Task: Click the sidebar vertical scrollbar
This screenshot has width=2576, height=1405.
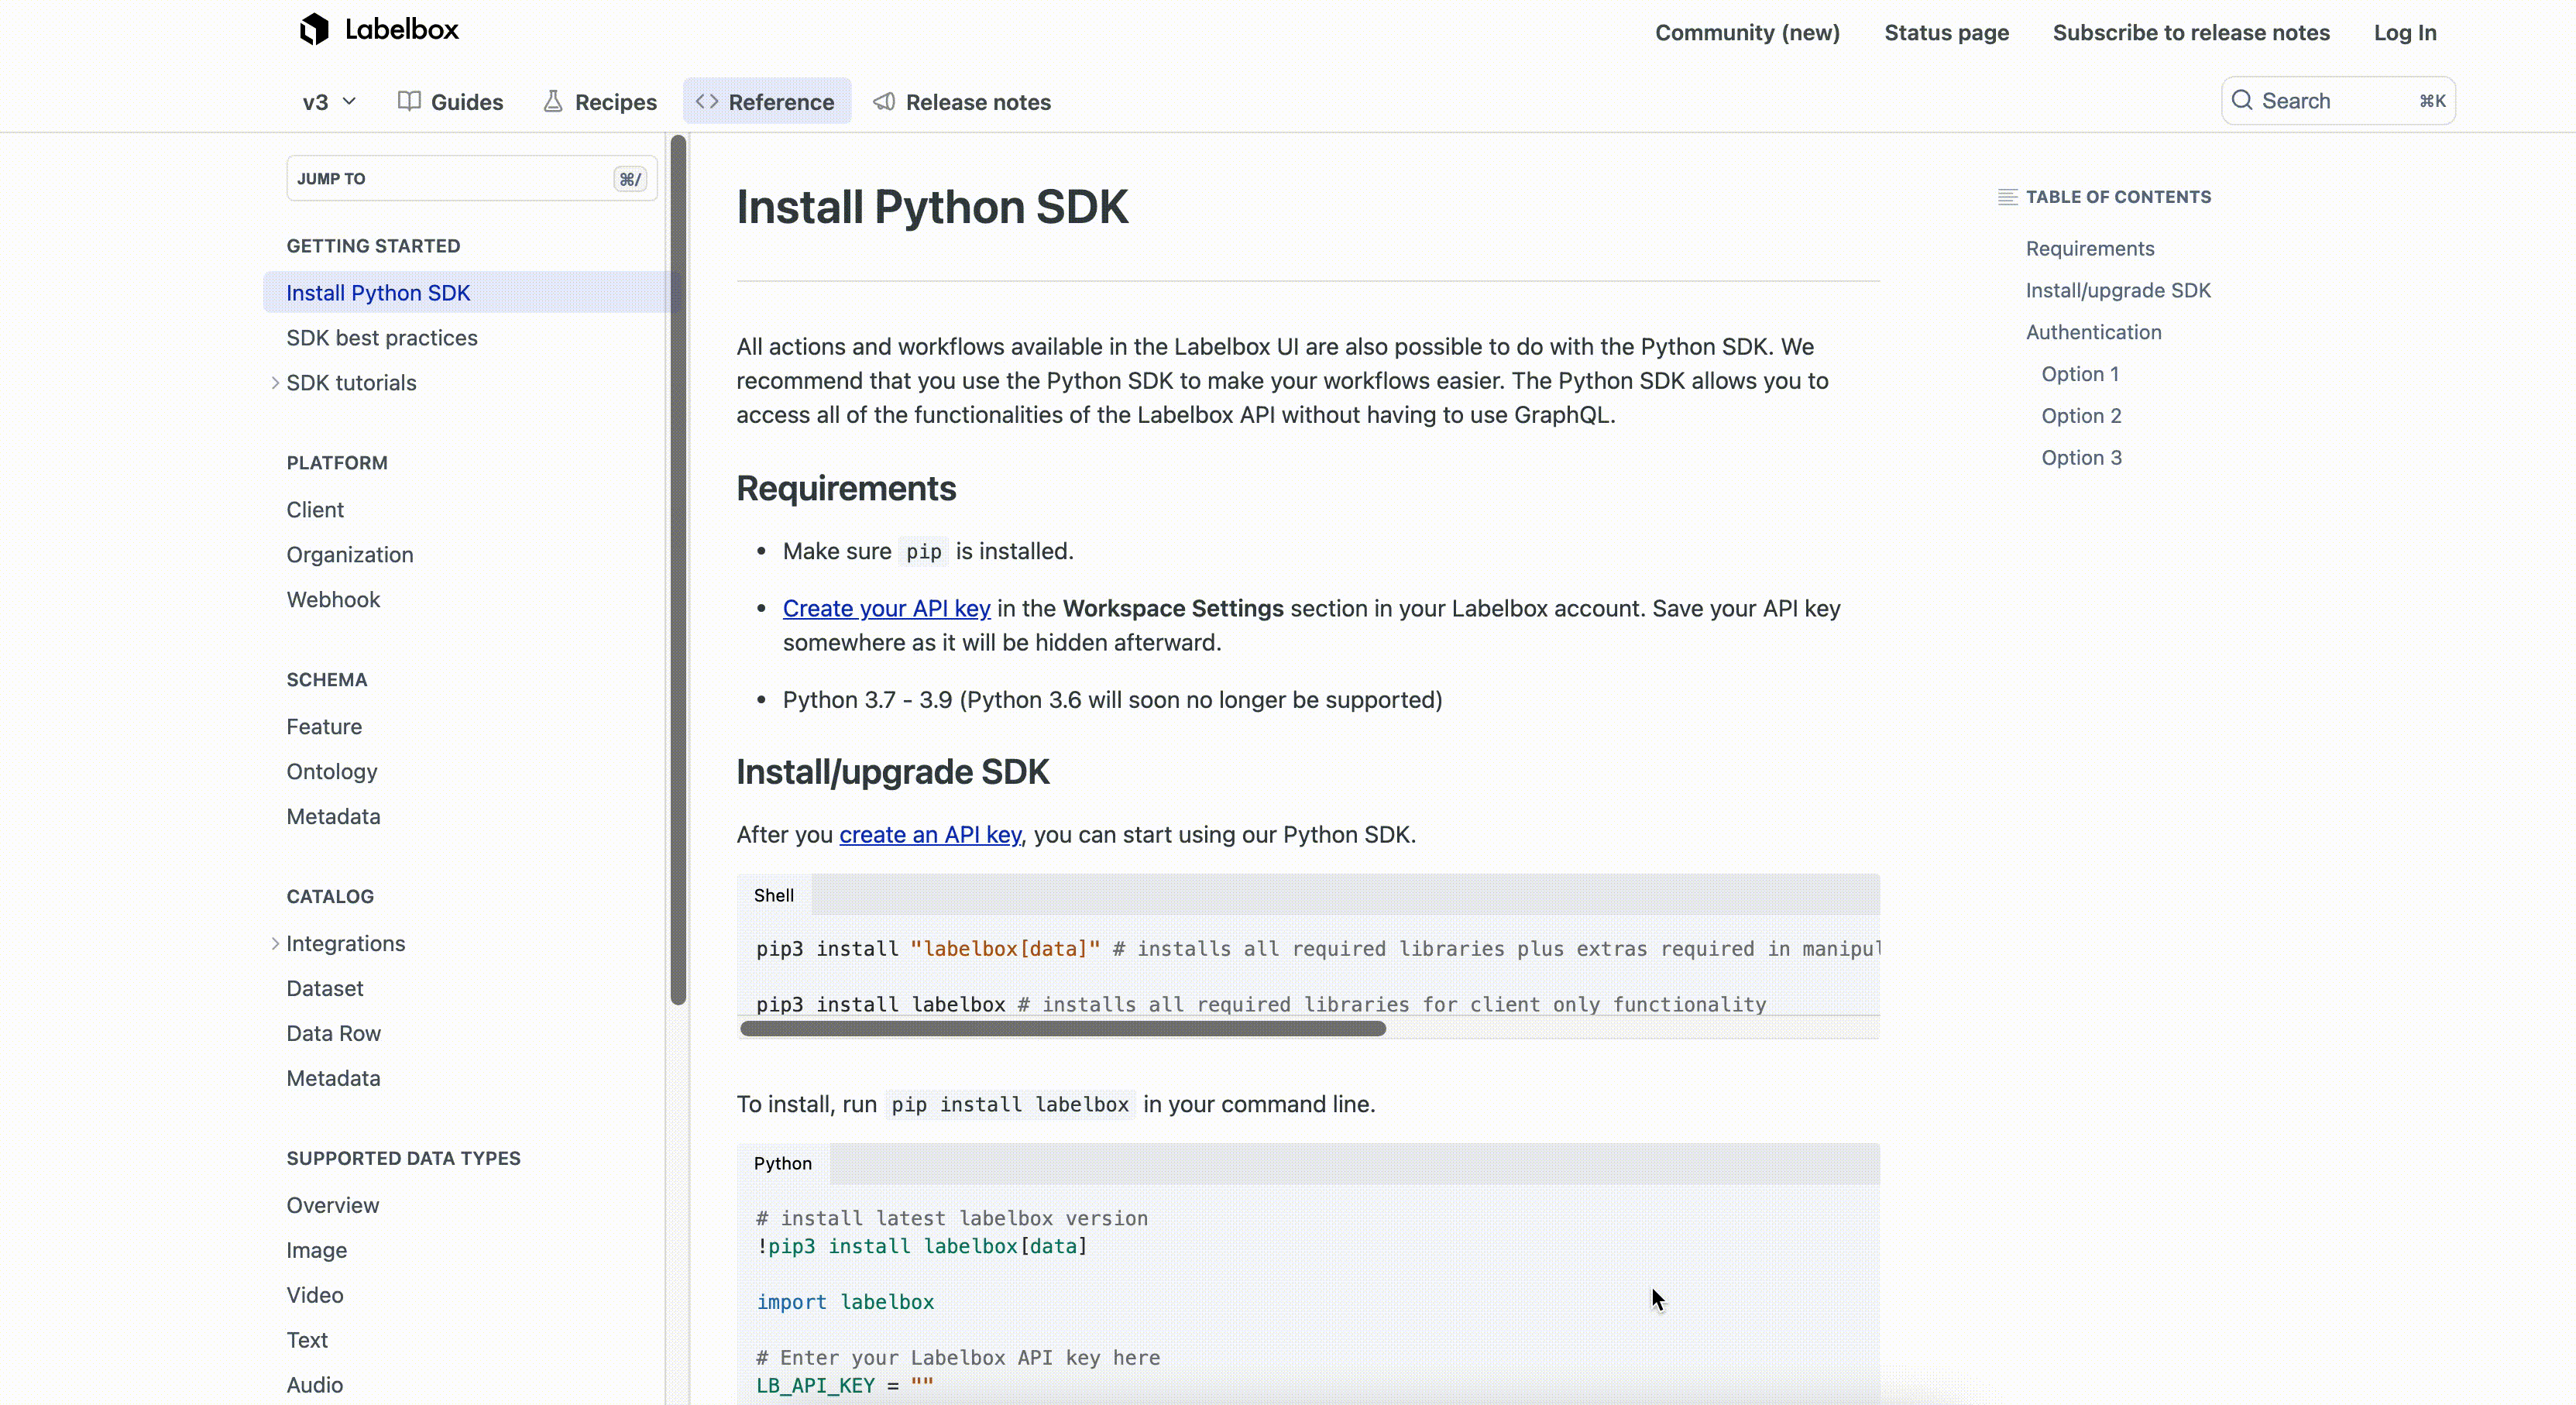Action: pos(678,570)
